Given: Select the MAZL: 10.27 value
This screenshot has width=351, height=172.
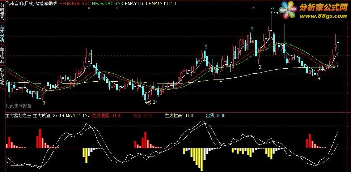Looking at the screenshot, I should pos(78,116).
